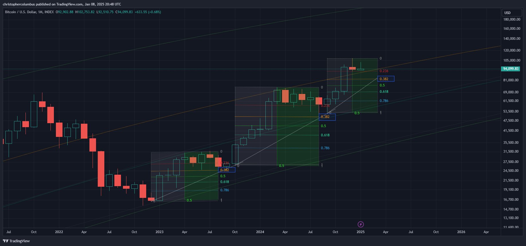
Task: Click the High value H102,753.82 in header
Action: point(85,12)
